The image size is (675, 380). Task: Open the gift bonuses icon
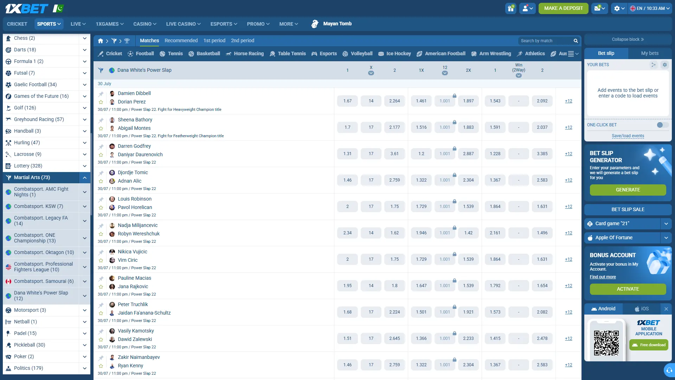point(511,8)
